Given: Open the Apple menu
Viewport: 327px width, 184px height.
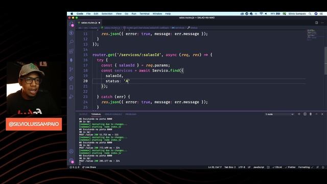Looking at the screenshot, I should tap(72, 14).
